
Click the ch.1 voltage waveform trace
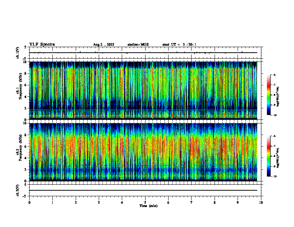(143, 53)
